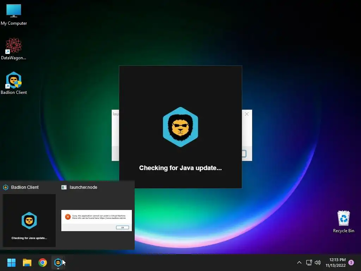Viewport: 361px width, 271px height.
Task: Open the volume speaker tray icon
Action: click(x=318, y=263)
